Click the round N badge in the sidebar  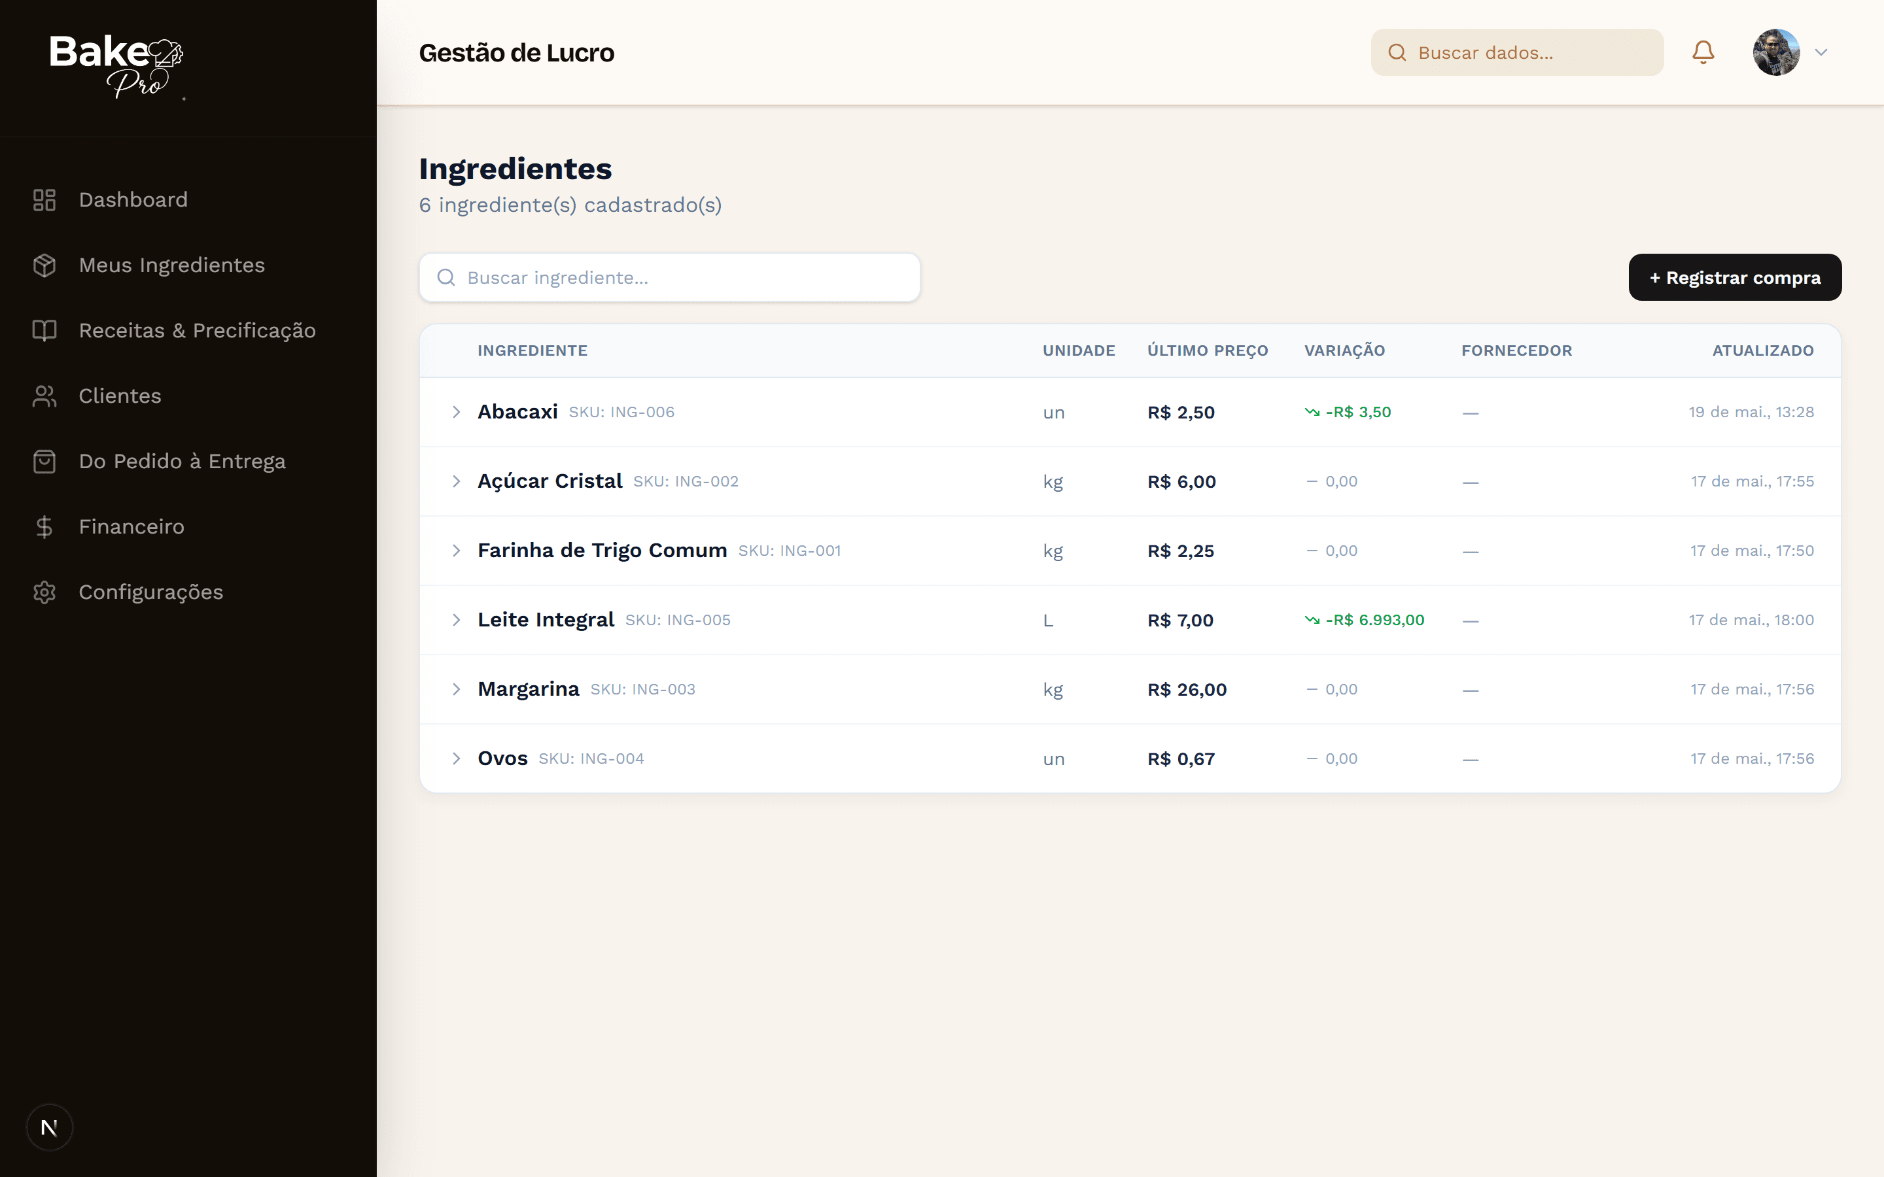pos(49,1127)
